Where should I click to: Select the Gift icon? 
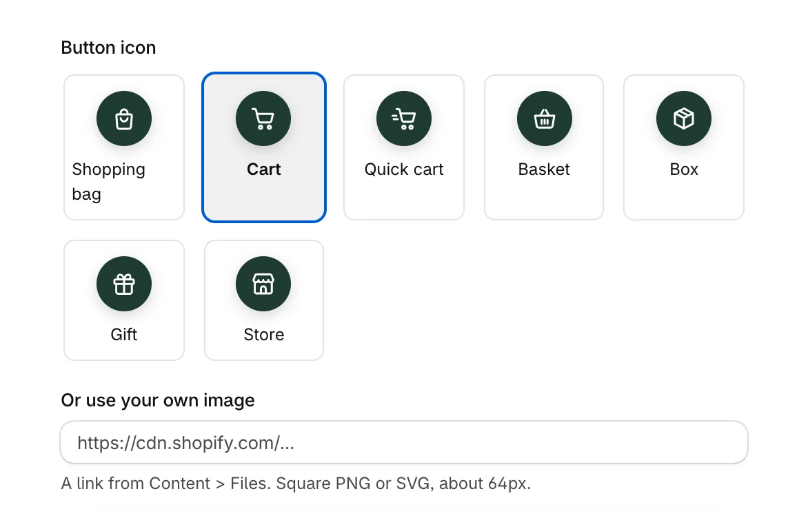(x=123, y=284)
